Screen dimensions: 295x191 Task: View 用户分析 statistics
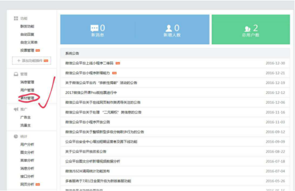(27, 144)
